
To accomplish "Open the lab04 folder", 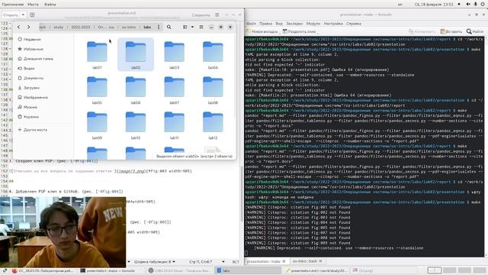I will (213, 54).
